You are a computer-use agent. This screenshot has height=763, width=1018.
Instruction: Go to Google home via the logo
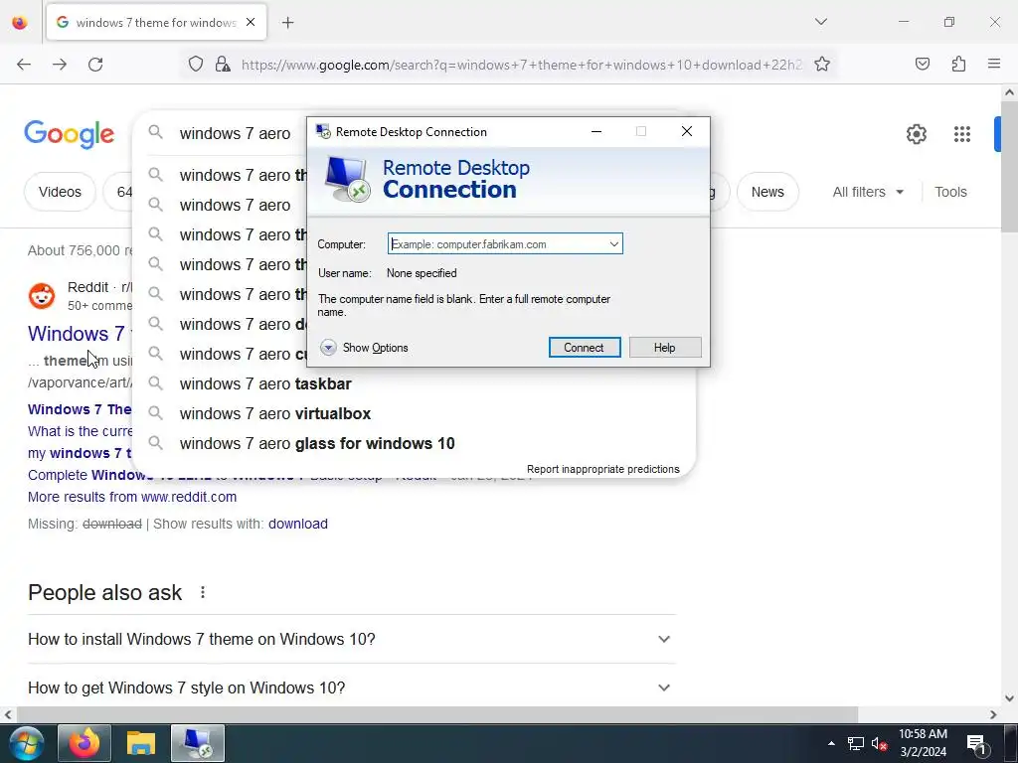pos(70,134)
